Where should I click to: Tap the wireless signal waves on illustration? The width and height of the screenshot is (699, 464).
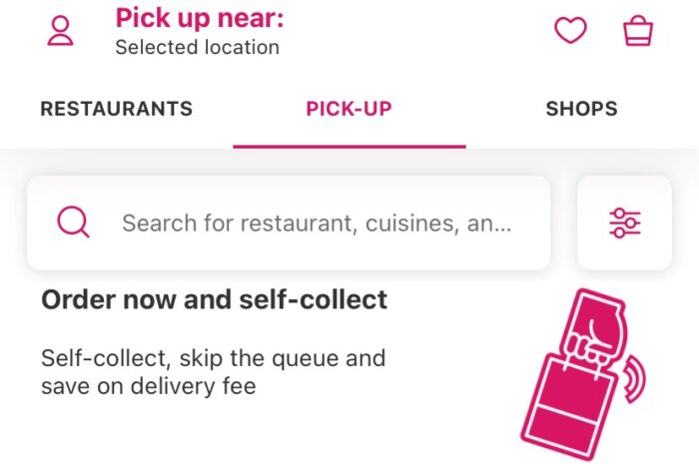(x=635, y=379)
